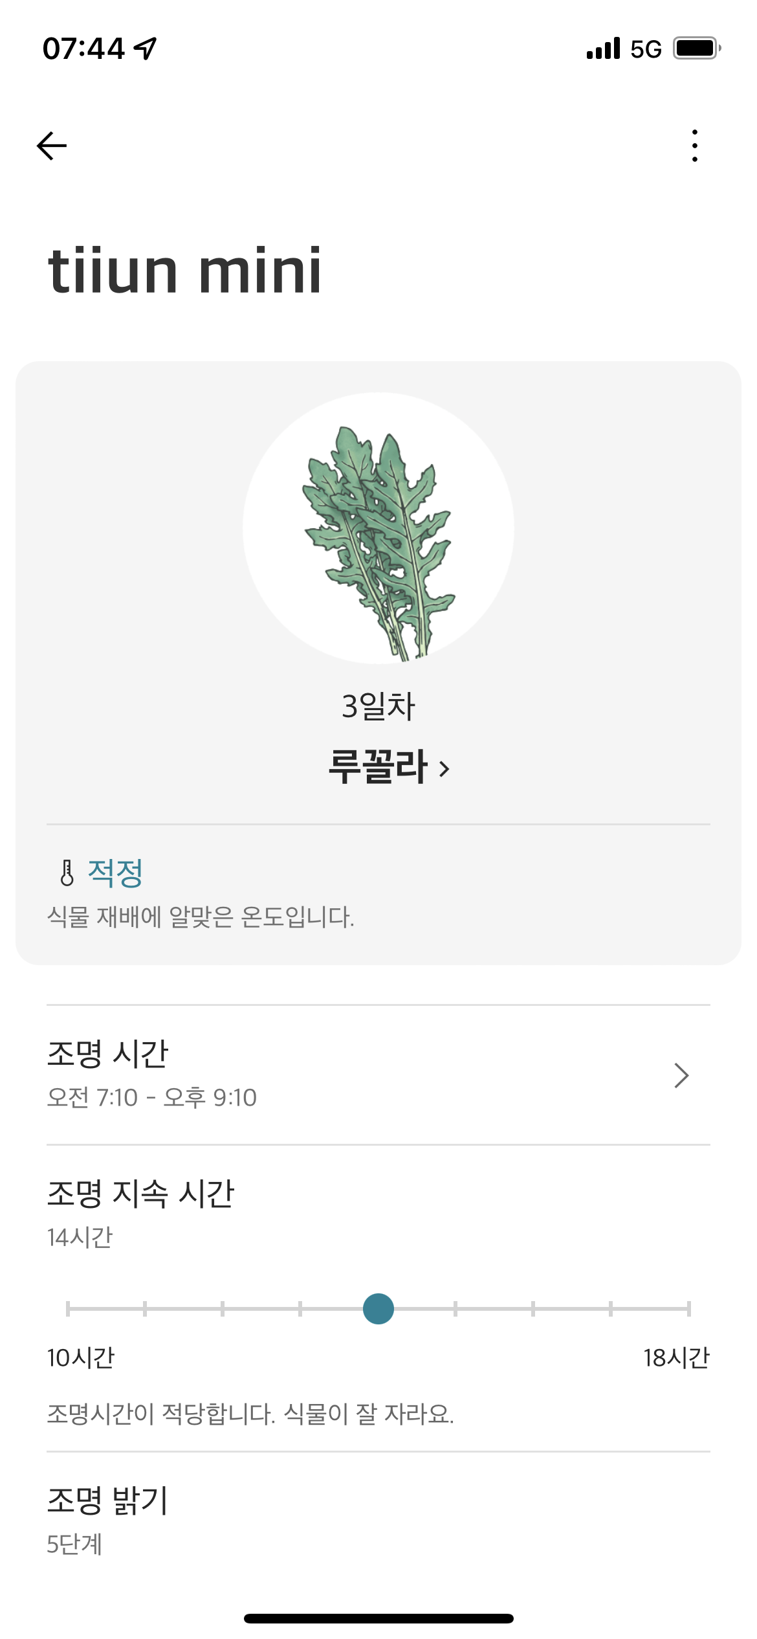The height and width of the screenshot is (1639, 757).
Task: Open the three-dot more options menu
Action: click(x=694, y=146)
